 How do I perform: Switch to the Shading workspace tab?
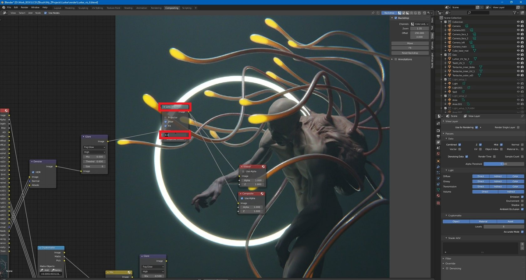[x=128, y=8]
